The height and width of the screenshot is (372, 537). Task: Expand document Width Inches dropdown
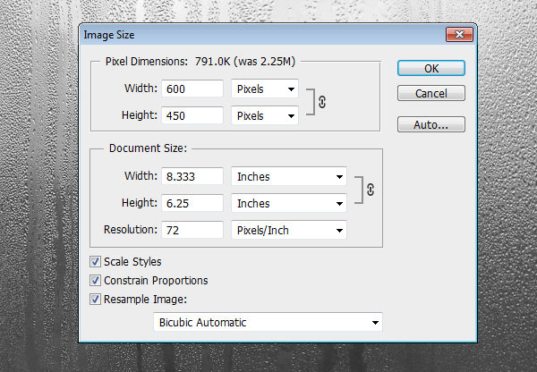click(x=289, y=177)
